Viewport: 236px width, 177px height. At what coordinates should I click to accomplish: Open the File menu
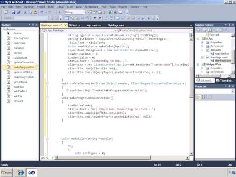tap(3, 7)
